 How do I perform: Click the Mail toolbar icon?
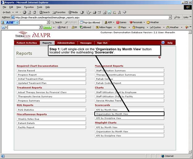(x=88, y=12)
